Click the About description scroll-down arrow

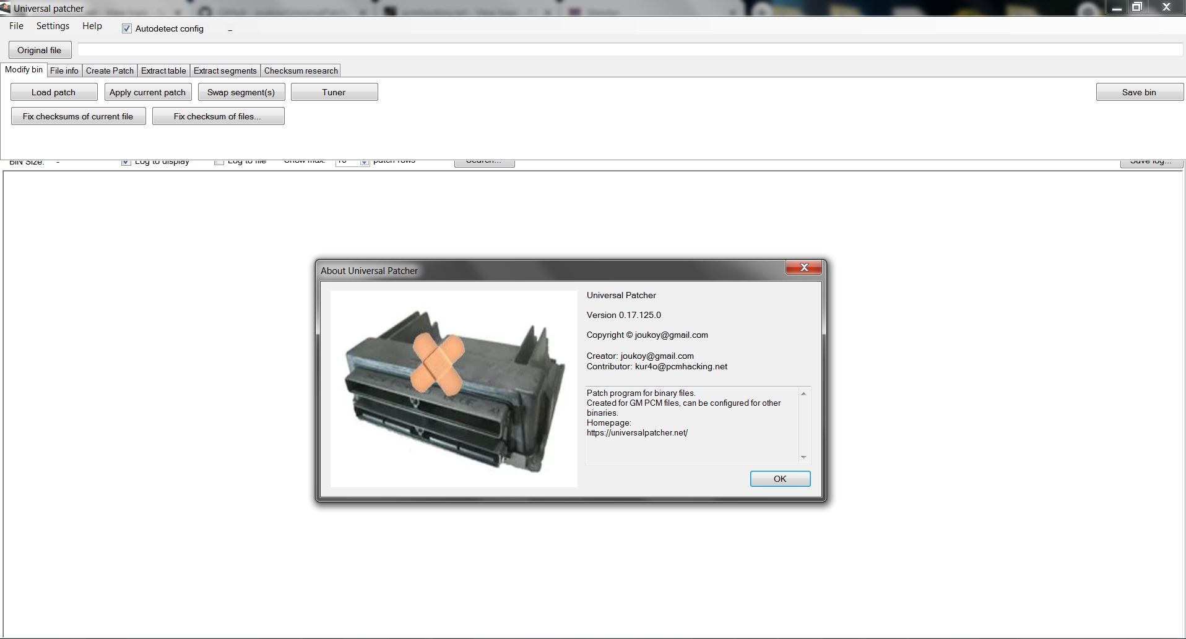coord(803,457)
